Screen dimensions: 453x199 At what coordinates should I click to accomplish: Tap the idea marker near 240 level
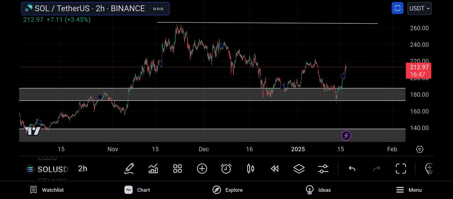tap(222, 46)
